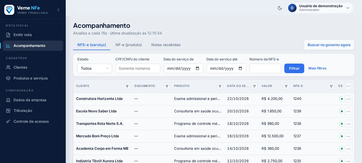Screen dimensions: 362x163
Task: Open row actions for Academia Corpo em Forma ME
Action: pos(348,149)
